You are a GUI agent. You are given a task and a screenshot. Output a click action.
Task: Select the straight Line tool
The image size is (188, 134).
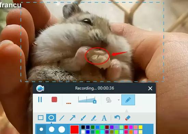62,118
